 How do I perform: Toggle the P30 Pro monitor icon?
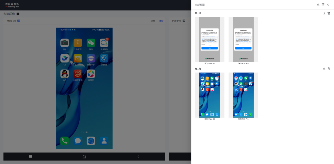184,21
